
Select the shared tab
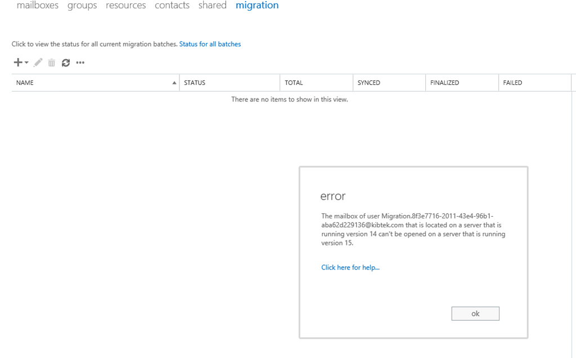click(212, 5)
